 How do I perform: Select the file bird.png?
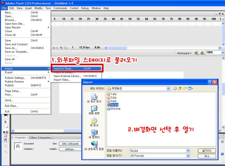[x=114, y=108]
